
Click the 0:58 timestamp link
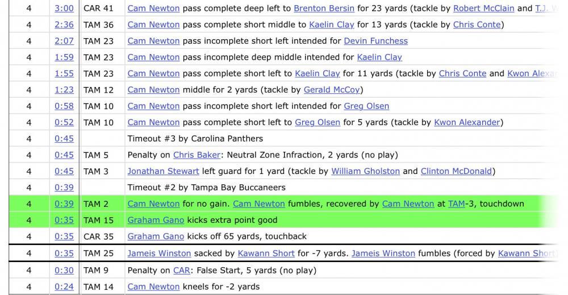64,106
